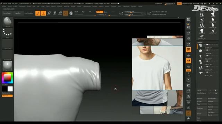Viewport: 222px width, 124px height.
Task: Open the Document menu
Action: click(22, 7)
